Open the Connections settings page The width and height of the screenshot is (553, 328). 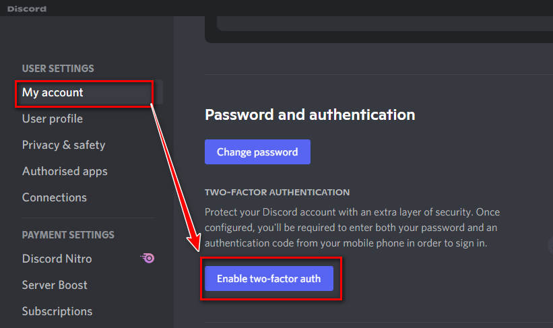pos(55,197)
